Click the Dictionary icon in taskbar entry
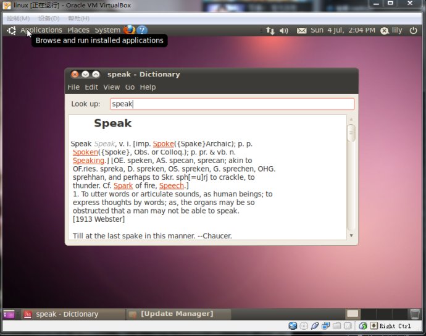The height and width of the screenshot is (336, 426). (x=28, y=314)
